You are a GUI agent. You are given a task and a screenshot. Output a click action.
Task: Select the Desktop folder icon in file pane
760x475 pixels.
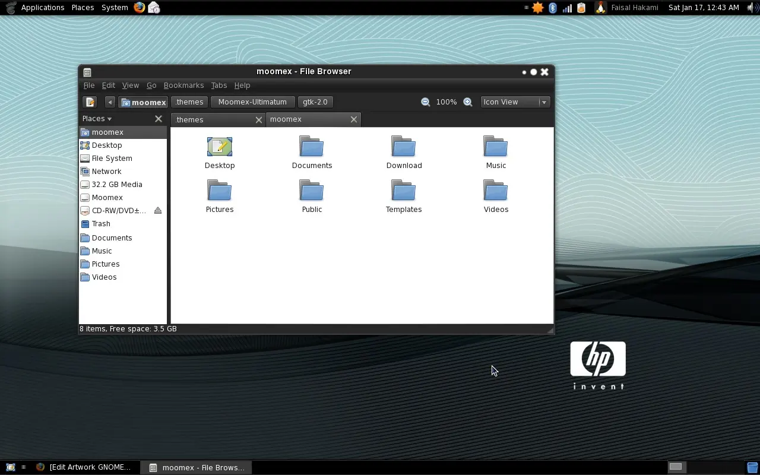tap(220, 153)
